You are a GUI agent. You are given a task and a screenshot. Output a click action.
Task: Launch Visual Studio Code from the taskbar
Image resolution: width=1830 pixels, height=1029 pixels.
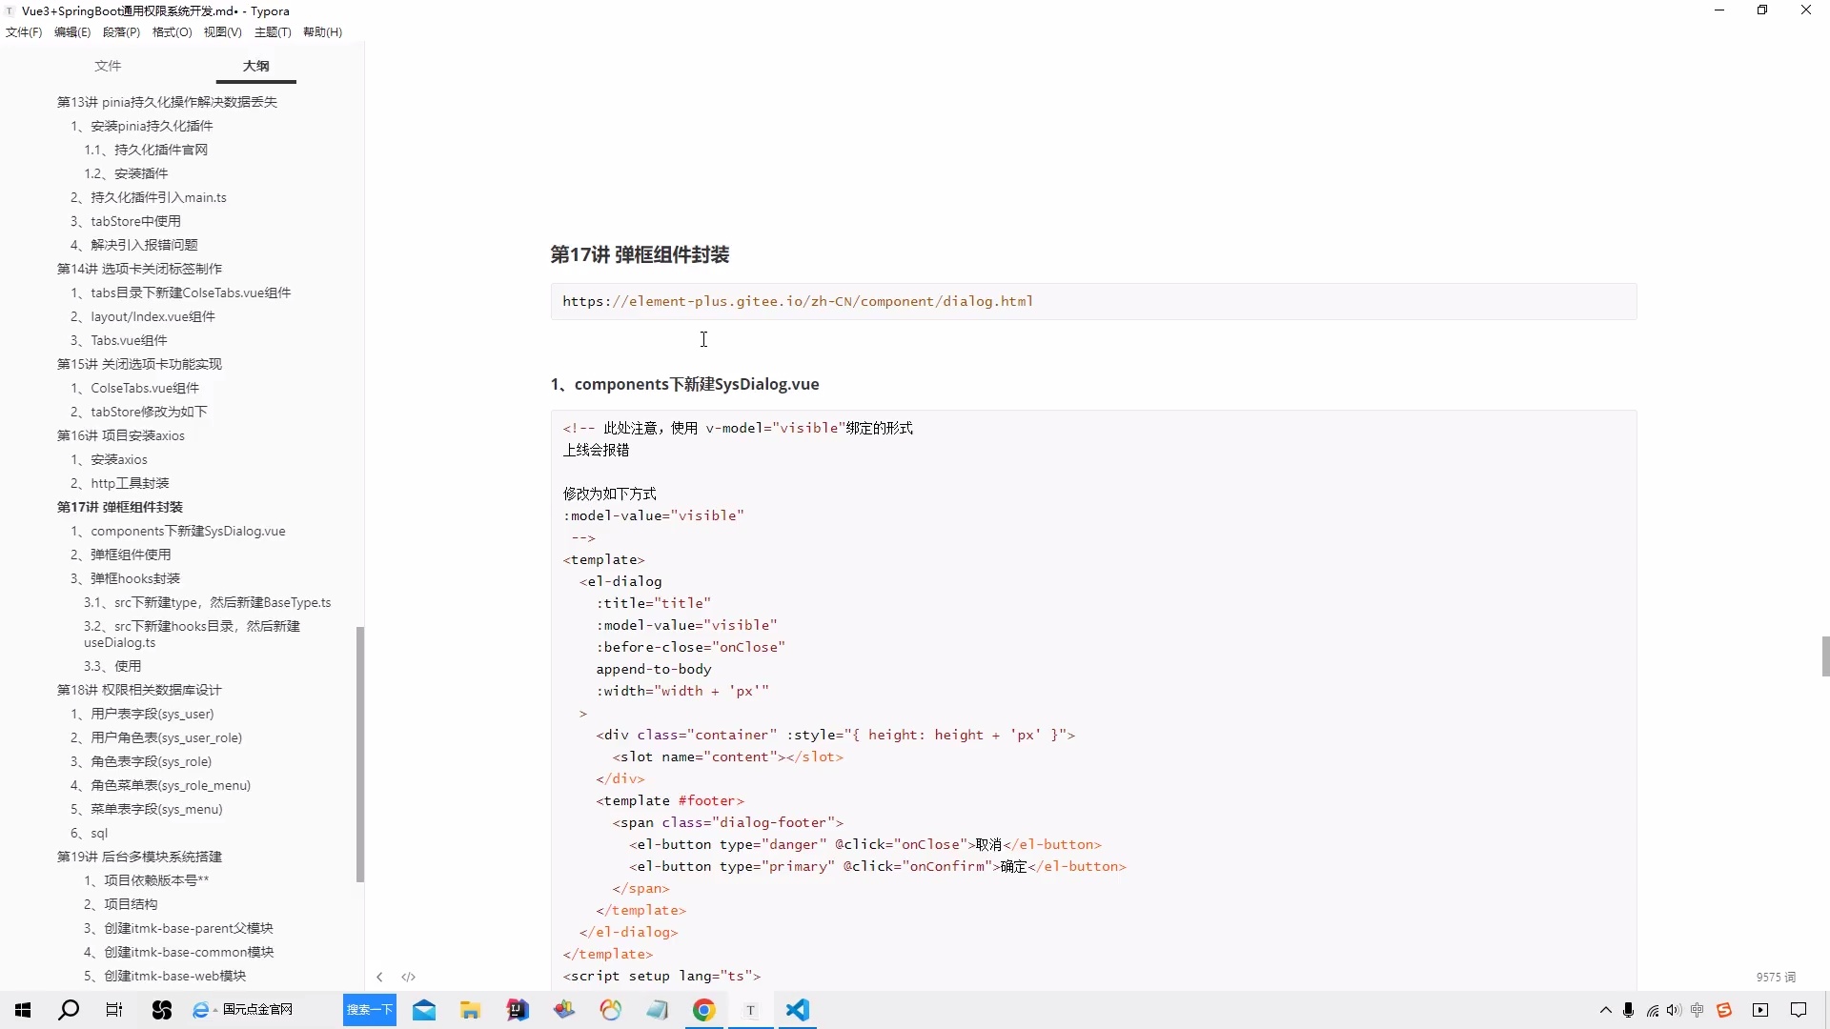click(799, 1010)
